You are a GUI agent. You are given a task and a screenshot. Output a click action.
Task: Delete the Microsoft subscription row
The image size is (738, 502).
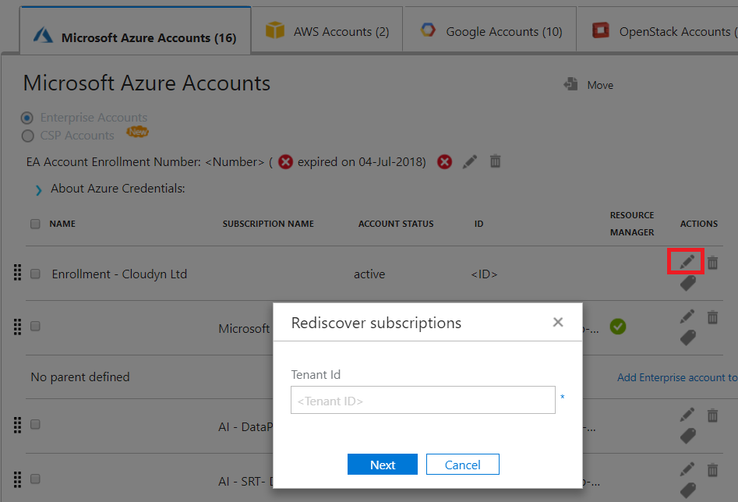(712, 317)
